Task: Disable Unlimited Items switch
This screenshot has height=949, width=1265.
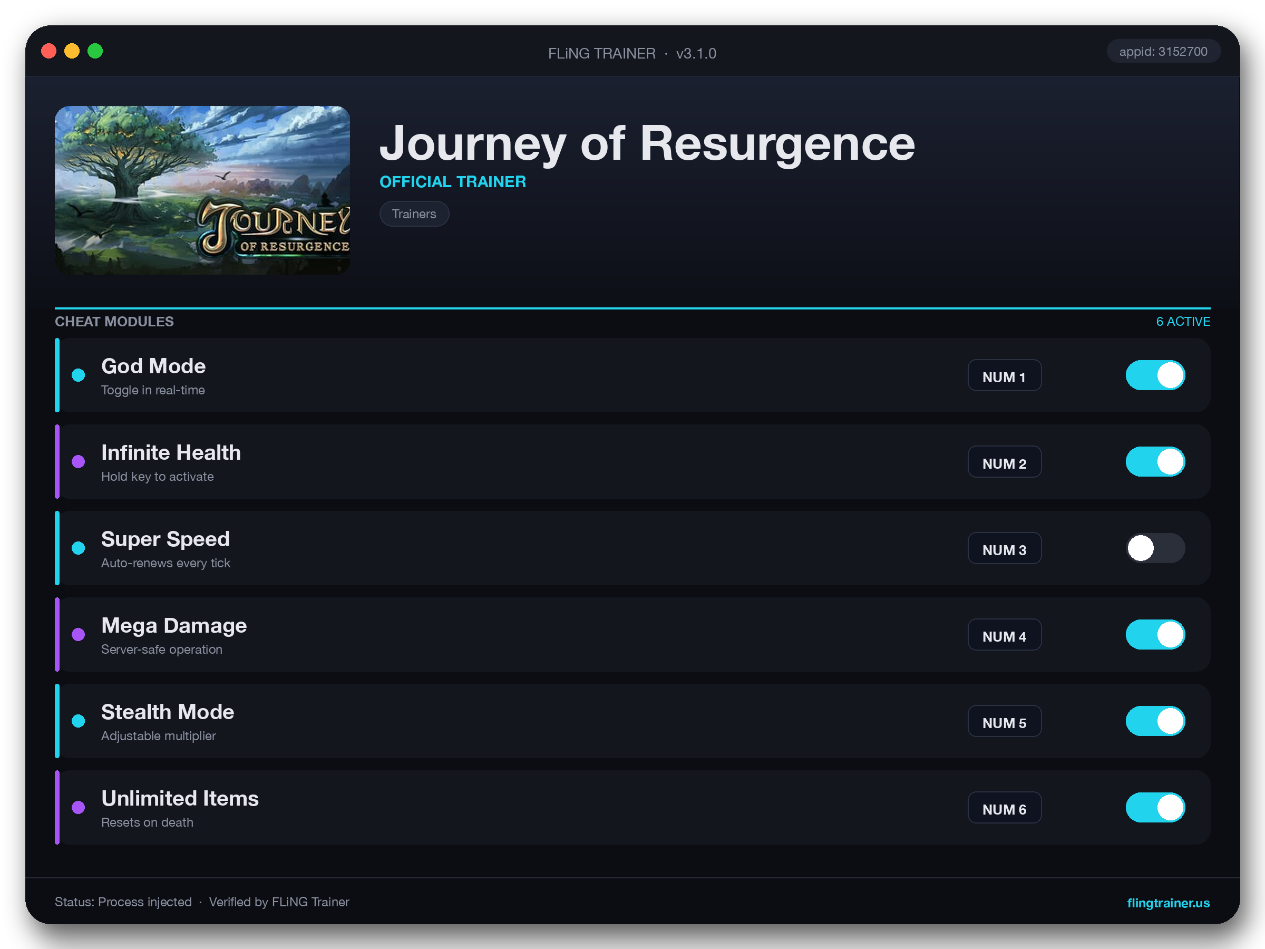Action: (1155, 807)
